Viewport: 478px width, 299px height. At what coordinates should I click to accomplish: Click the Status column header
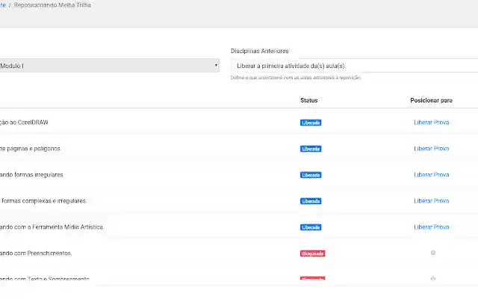tap(308, 100)
